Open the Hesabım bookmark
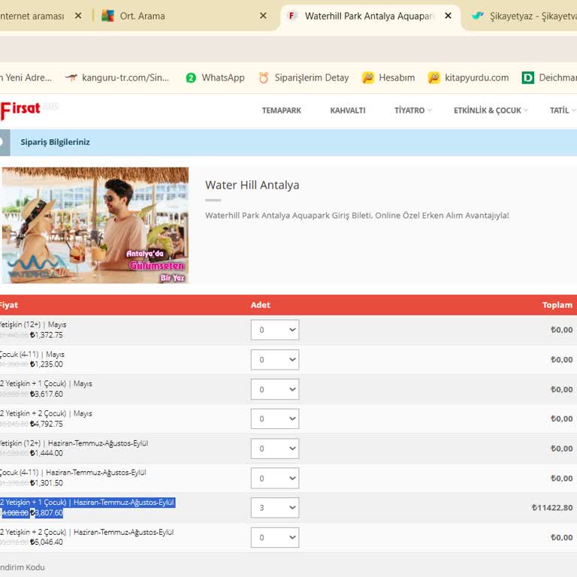The height and width of the screenshot is (577, 577). click(388, 77)
